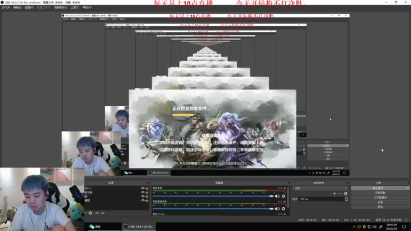Image resolution: width=411 pixels, height=231 pixels.
Task: Click the 退出 exit button
Action: pos(380,207)
